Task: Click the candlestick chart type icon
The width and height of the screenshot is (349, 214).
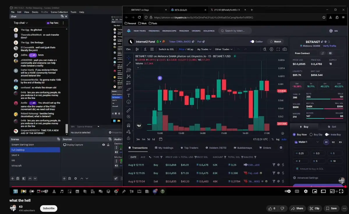Action: [137, 49]
